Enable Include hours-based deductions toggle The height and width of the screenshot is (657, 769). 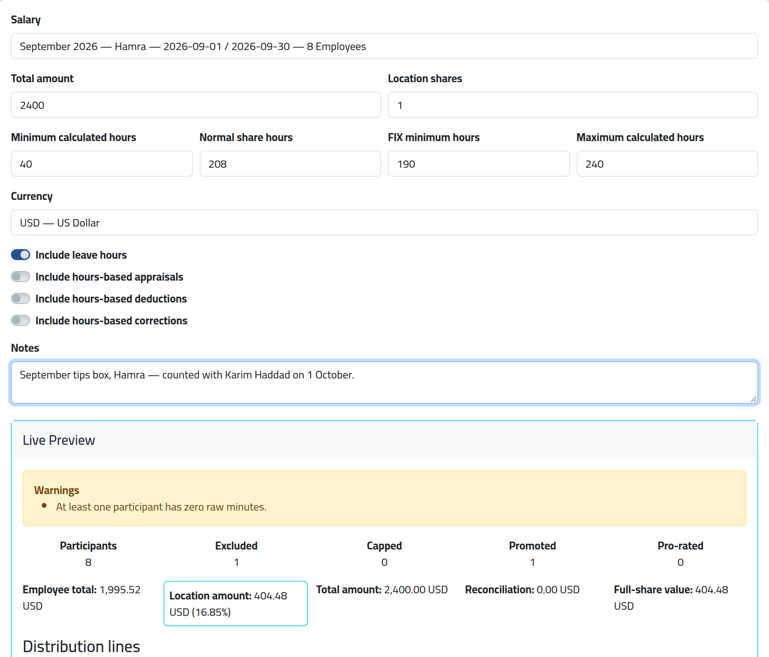click(x=21, y=298)
